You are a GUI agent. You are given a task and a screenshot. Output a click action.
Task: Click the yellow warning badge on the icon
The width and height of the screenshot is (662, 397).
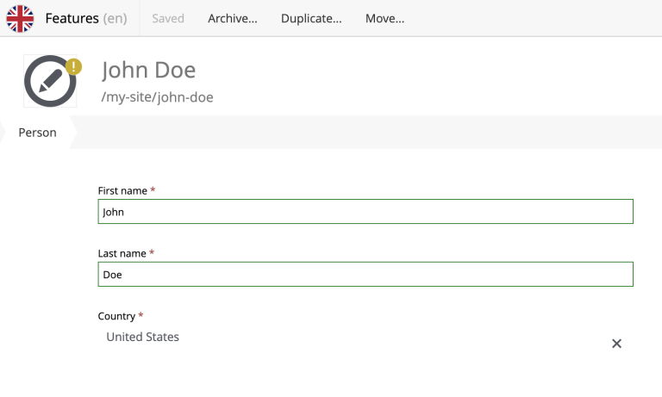74,65
